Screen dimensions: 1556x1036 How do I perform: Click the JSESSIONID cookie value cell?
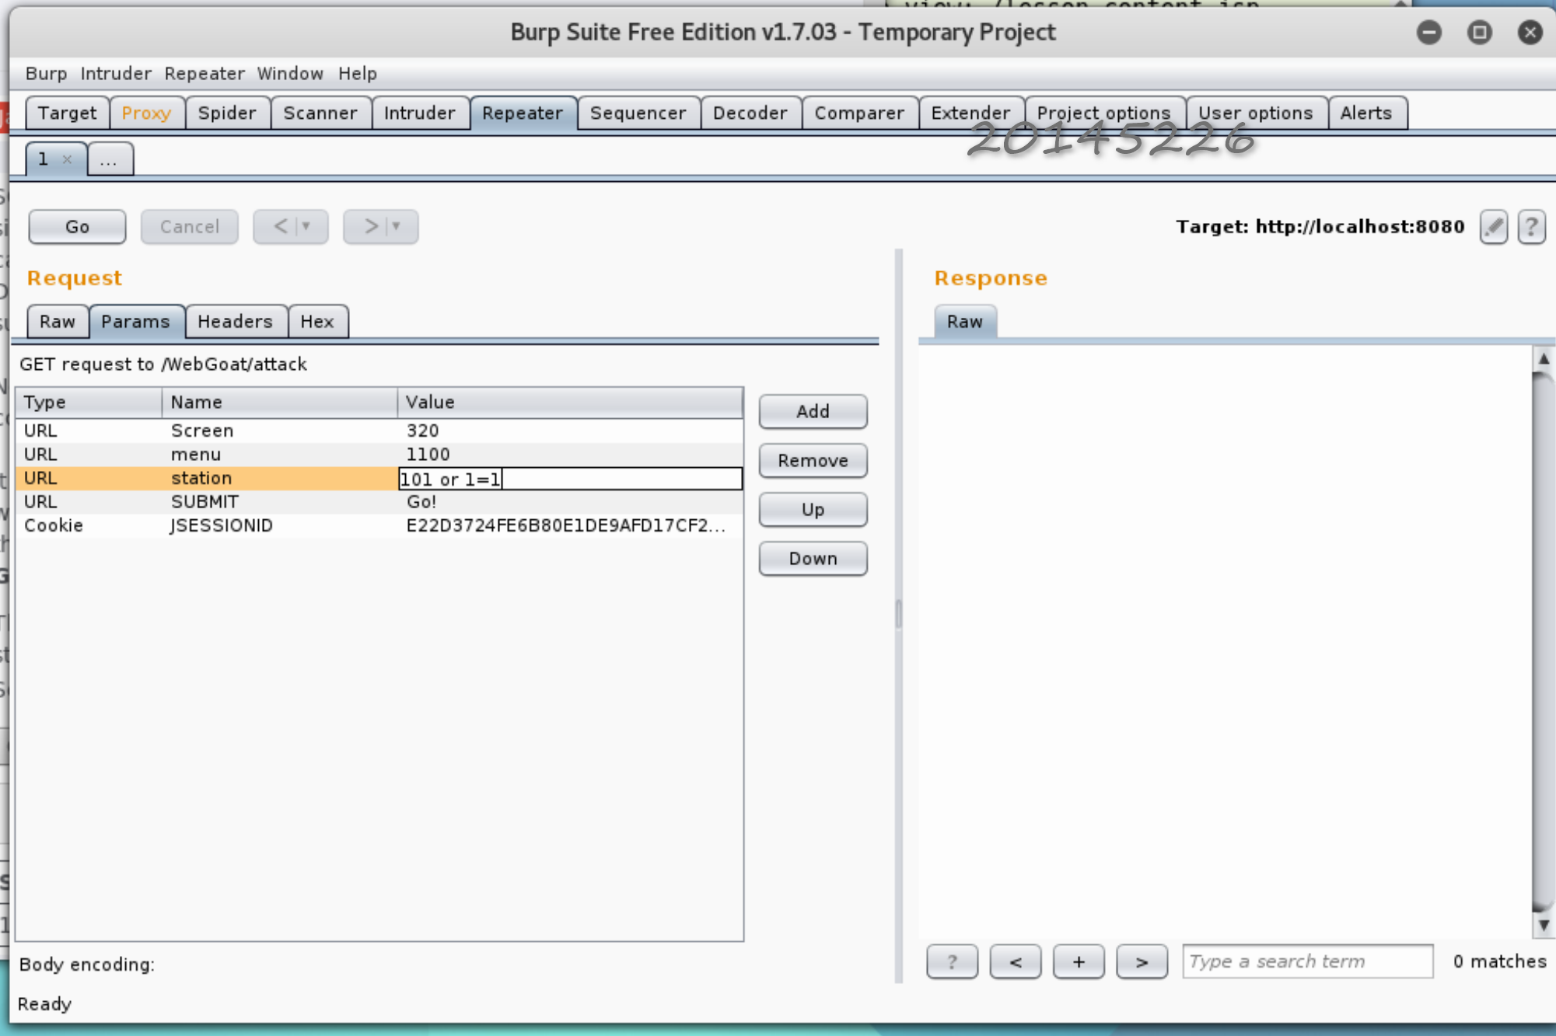[x=570, y=525]
